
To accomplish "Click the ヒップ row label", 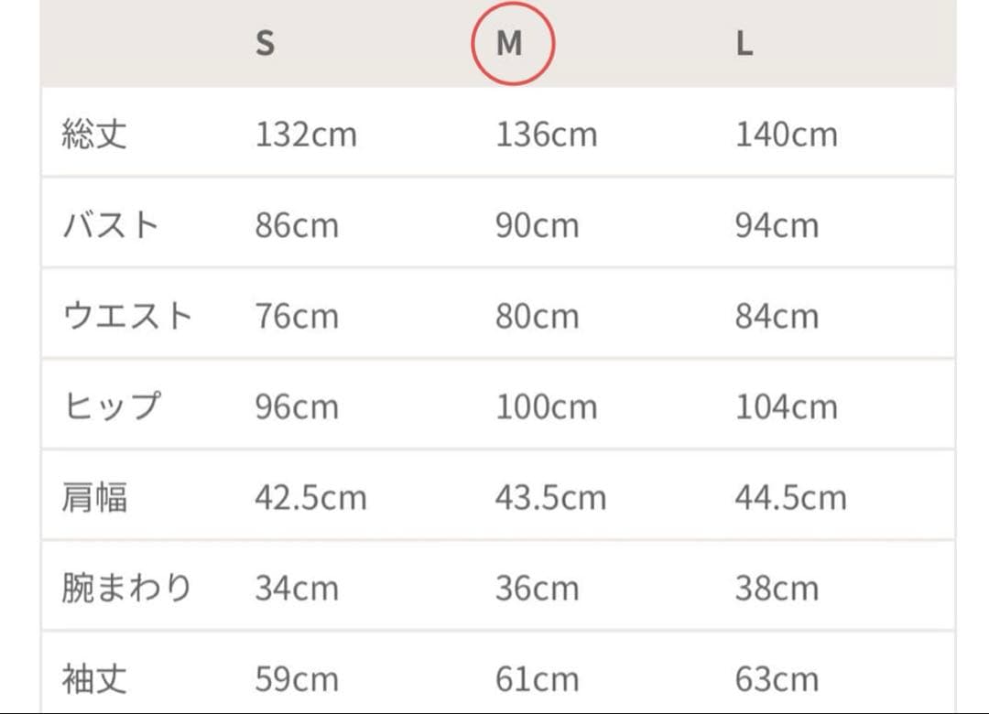I will coord(111,406).
